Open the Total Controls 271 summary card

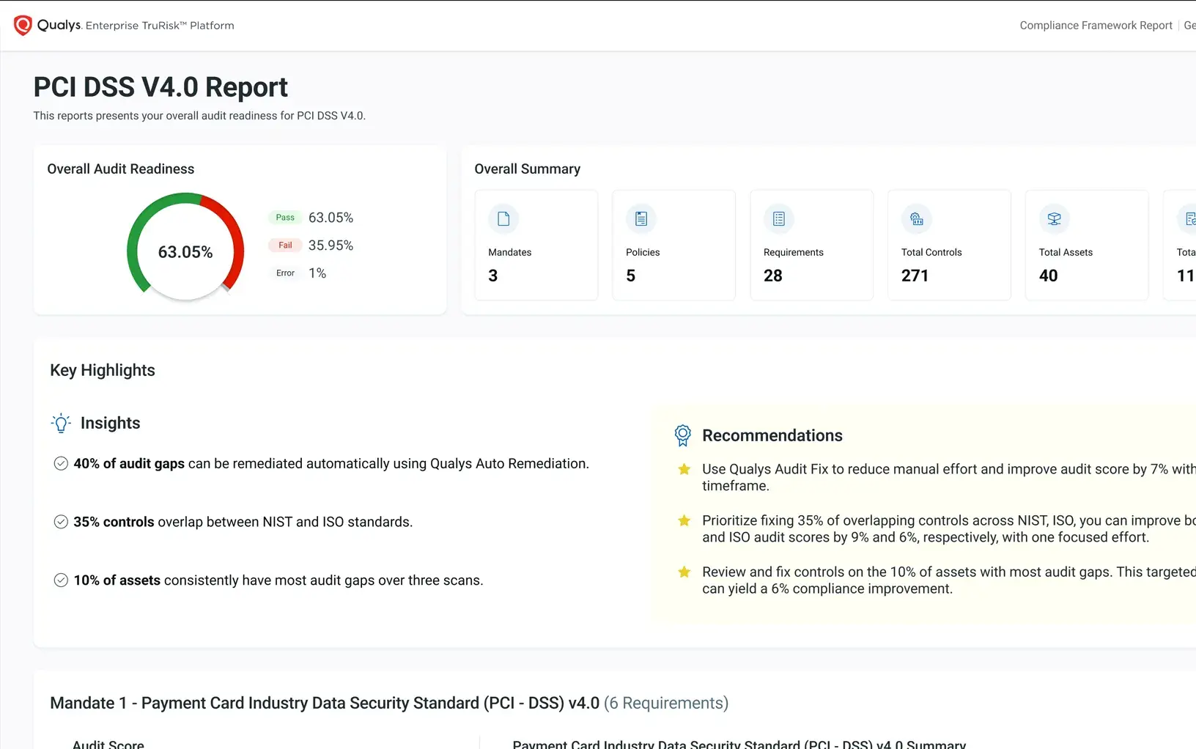click(x=949, y=246)
